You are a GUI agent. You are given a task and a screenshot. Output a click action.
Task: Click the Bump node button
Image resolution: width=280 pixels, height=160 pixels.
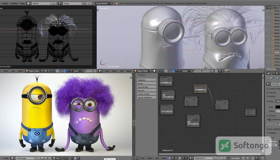tap(147, 84)
